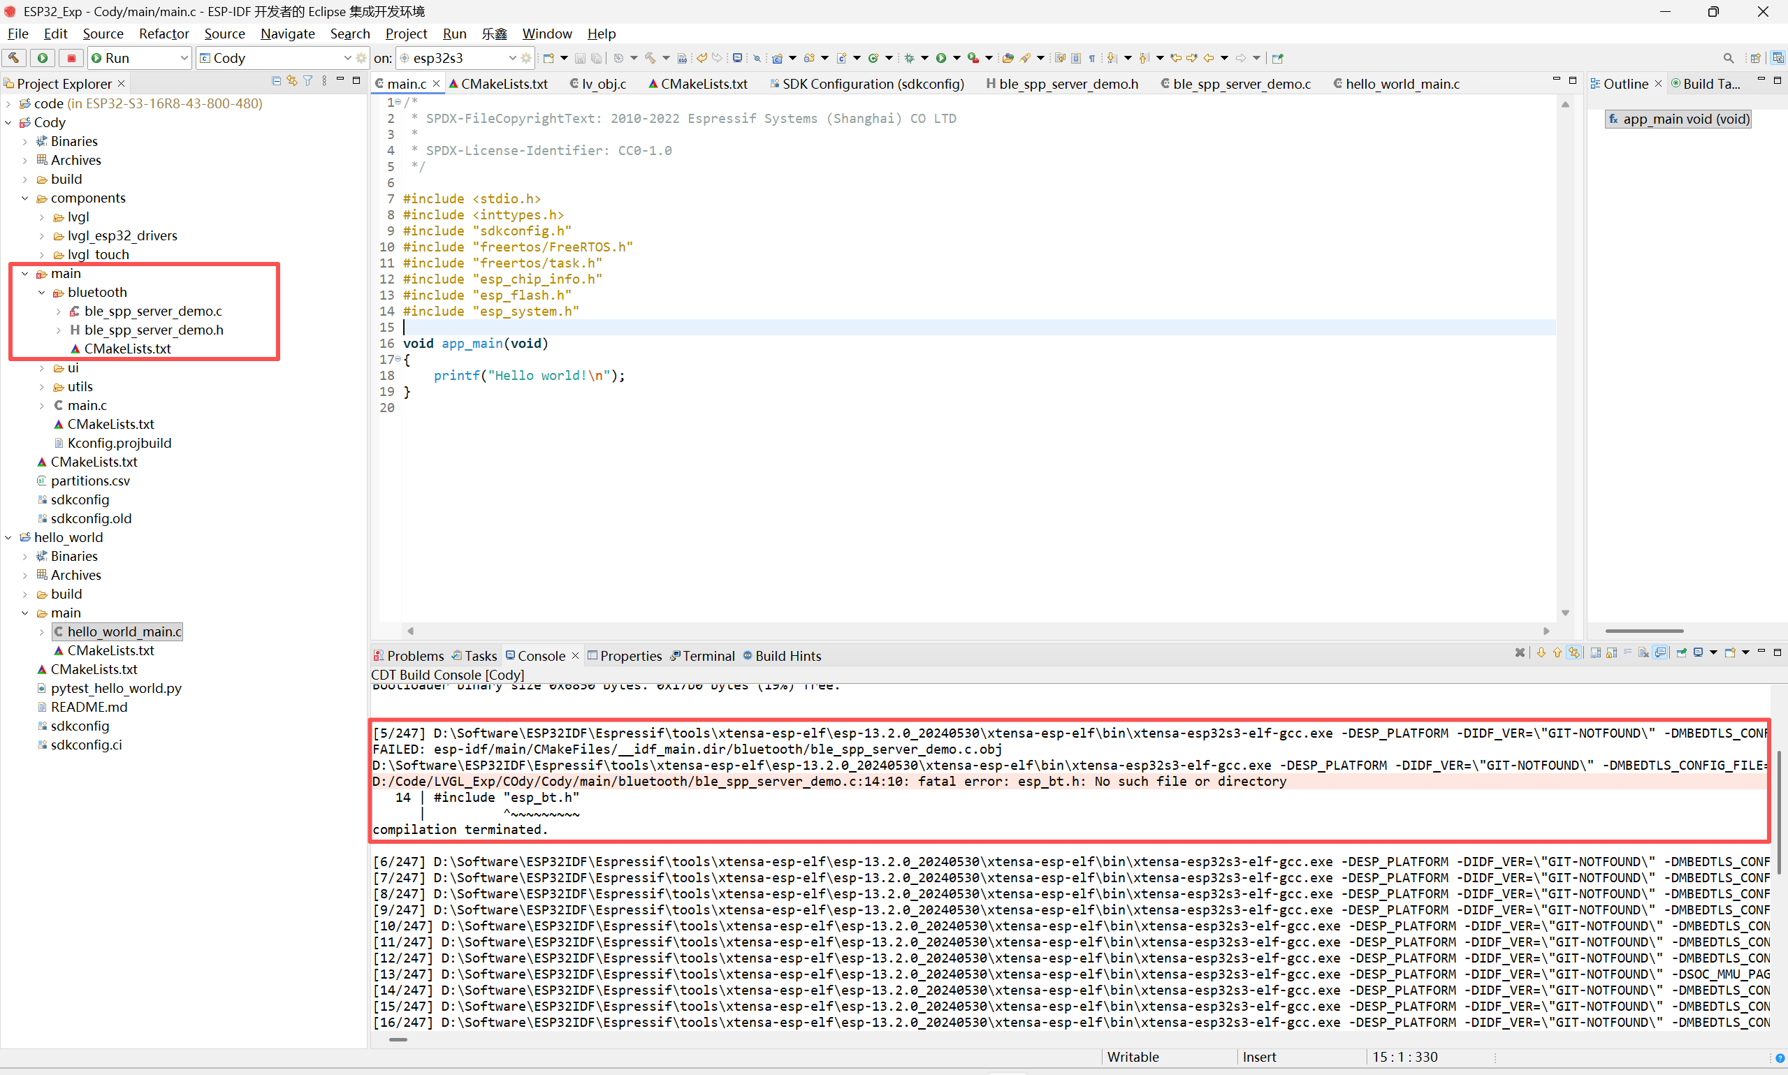
Task: Edit esp32s3 target via gear icon
Action: coord(526,58)
